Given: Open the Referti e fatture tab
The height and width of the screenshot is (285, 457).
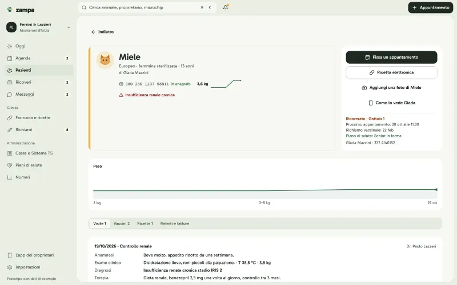Looking at the screenshot, I should pos(175,223).
